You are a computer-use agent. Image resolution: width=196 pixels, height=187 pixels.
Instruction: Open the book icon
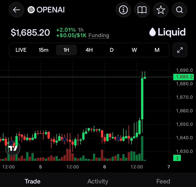[142, 10]
